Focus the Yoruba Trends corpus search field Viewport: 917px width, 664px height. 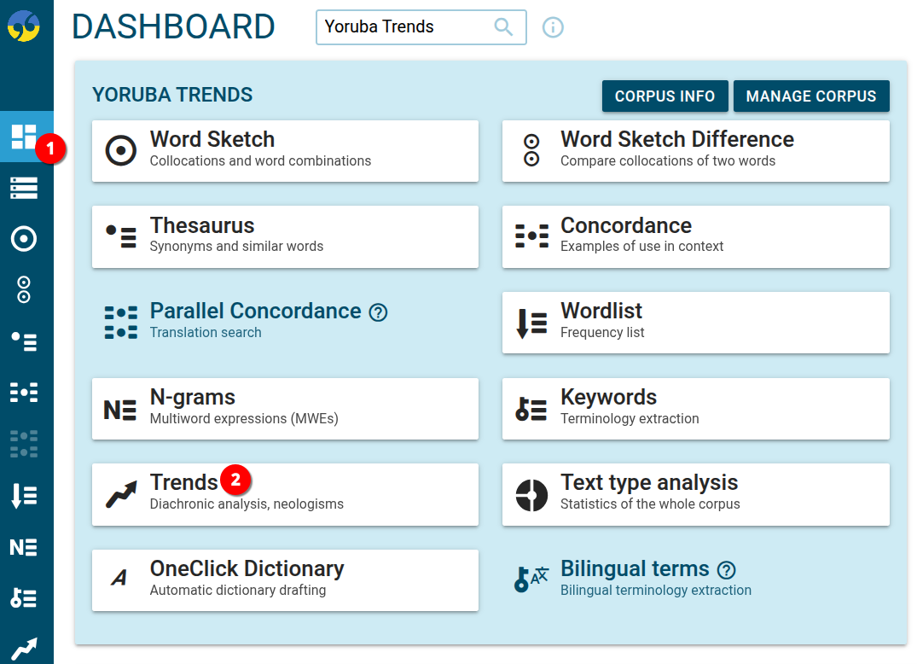coord(401,27)
